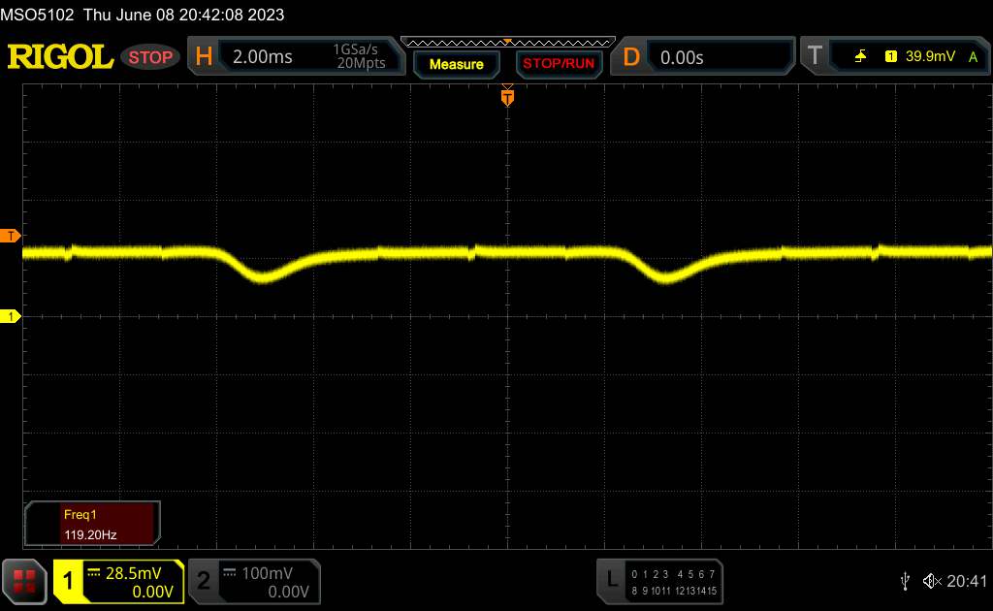Click the waveform memory position bar
This screenshot has width=993, height=611.
(x=508, y=43)
